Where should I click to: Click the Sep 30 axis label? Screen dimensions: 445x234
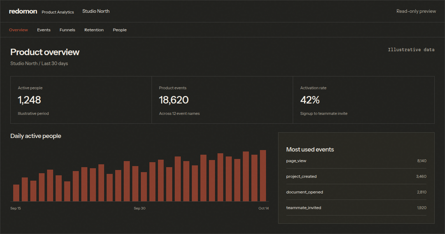pyautogui.click(x=139, y=208)
